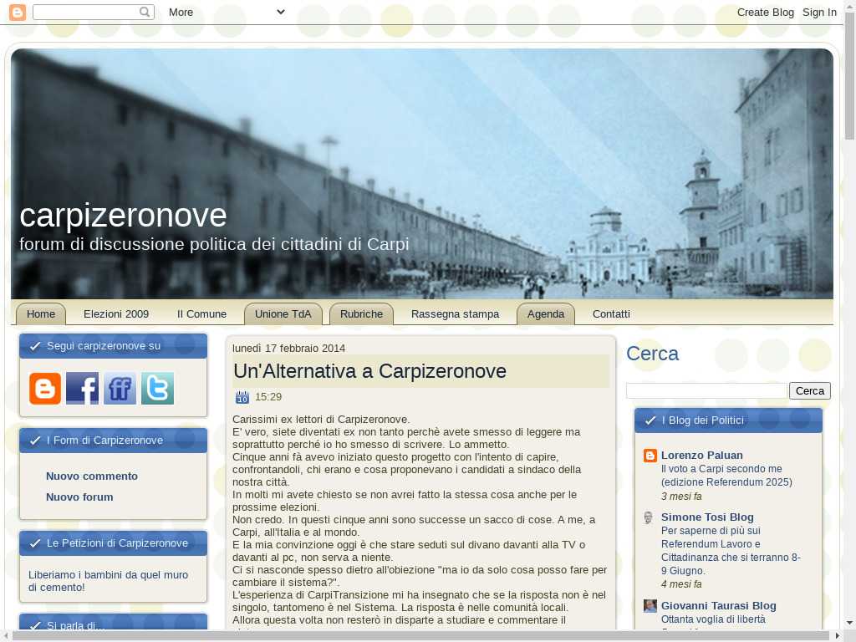Click the calendar icon beside 15:29
This screenshot has height=642, width=856.
(x=242, y=397)
